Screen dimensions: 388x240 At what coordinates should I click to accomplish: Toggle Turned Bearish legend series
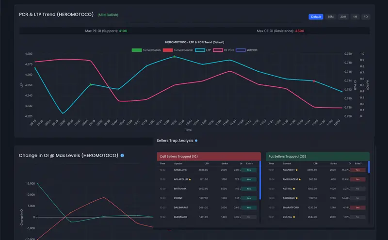(178, 50)
